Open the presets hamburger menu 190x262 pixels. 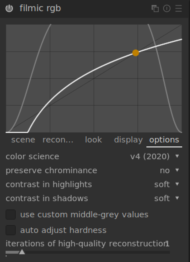pyautogui.click(x=178, y=8)
